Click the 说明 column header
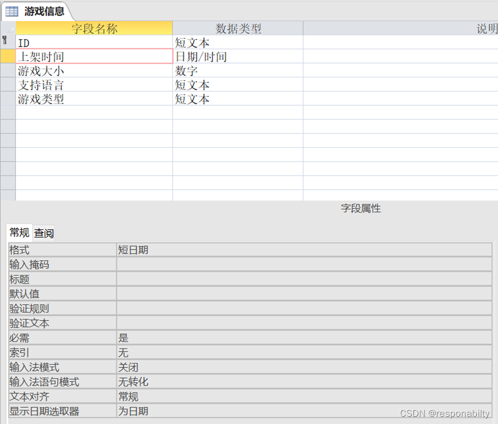The image size is (498, 424). pyautogui.click(x=401, y=28)
